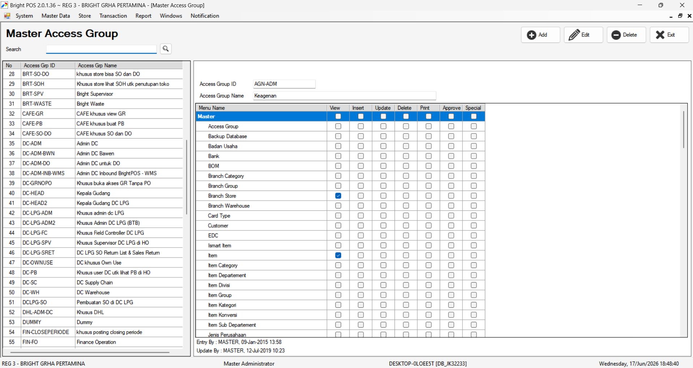This screenshot has height=368, width=693.
Task: Select the FIN-FO Finance Operation row
Action: [93, 342]
